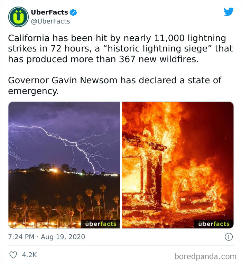Screen dimensions: 242x264
Task: Visit the boredpanda.com watermark link
Action: pyautogui.click(x=205, y=256)
